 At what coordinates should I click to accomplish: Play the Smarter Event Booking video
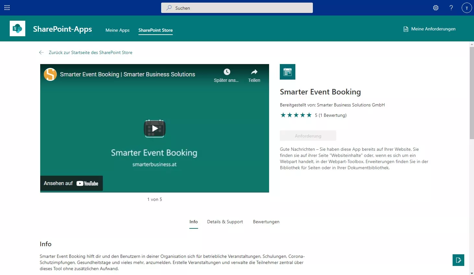[x=154, y=128]
